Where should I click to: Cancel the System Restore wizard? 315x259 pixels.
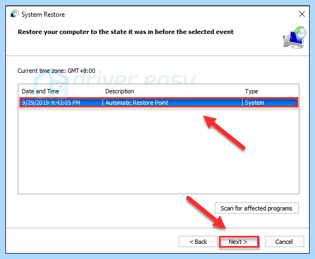284,242
